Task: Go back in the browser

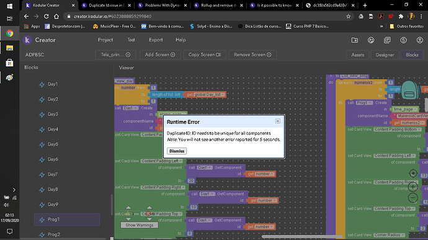Action: coord(26,16)
